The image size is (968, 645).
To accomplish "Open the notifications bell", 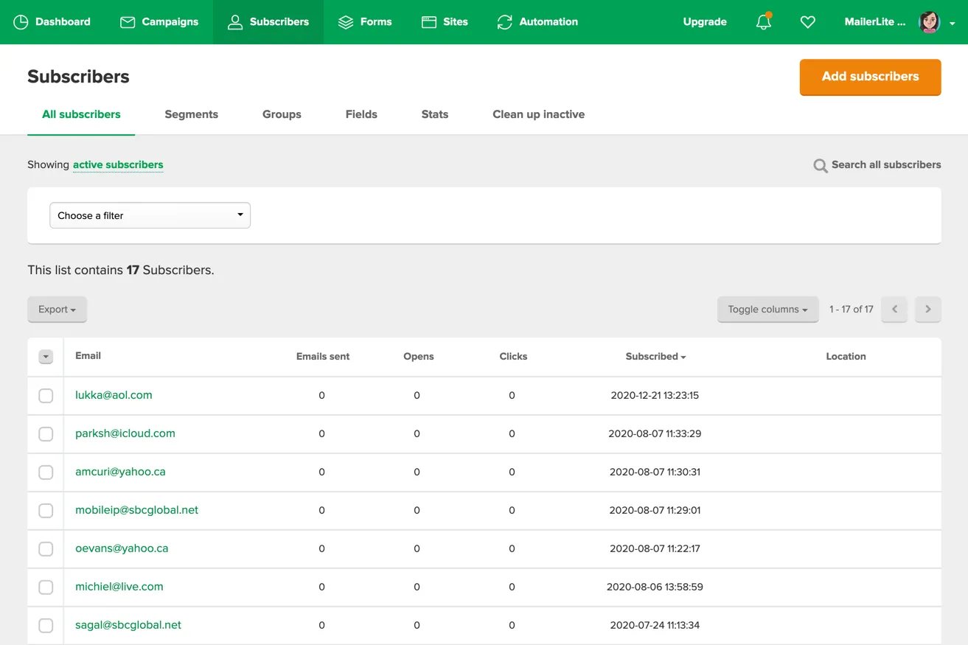I will click(x=764, y=21).
